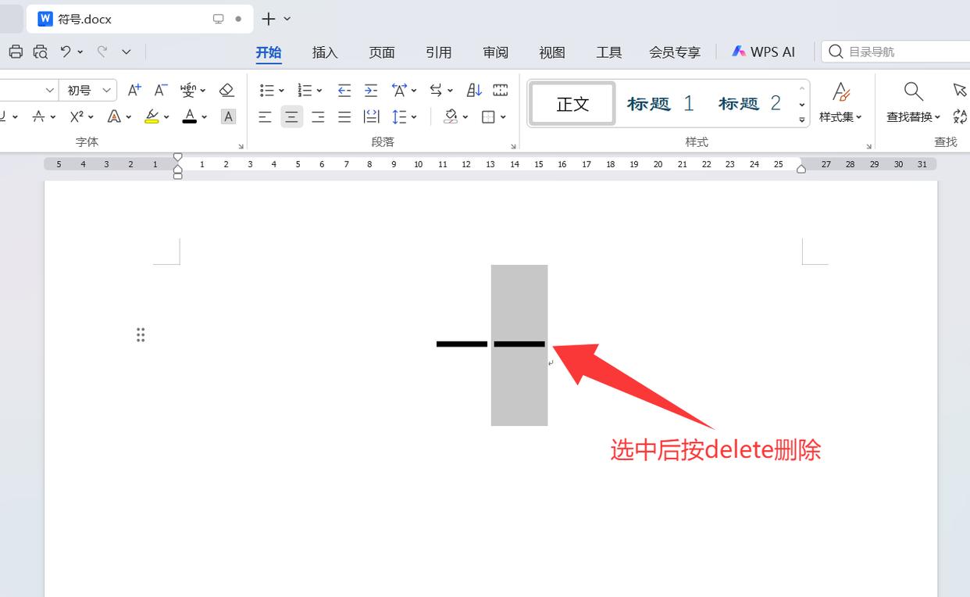Switch to the 审阅 tab
970x597 pixels.
496,52
